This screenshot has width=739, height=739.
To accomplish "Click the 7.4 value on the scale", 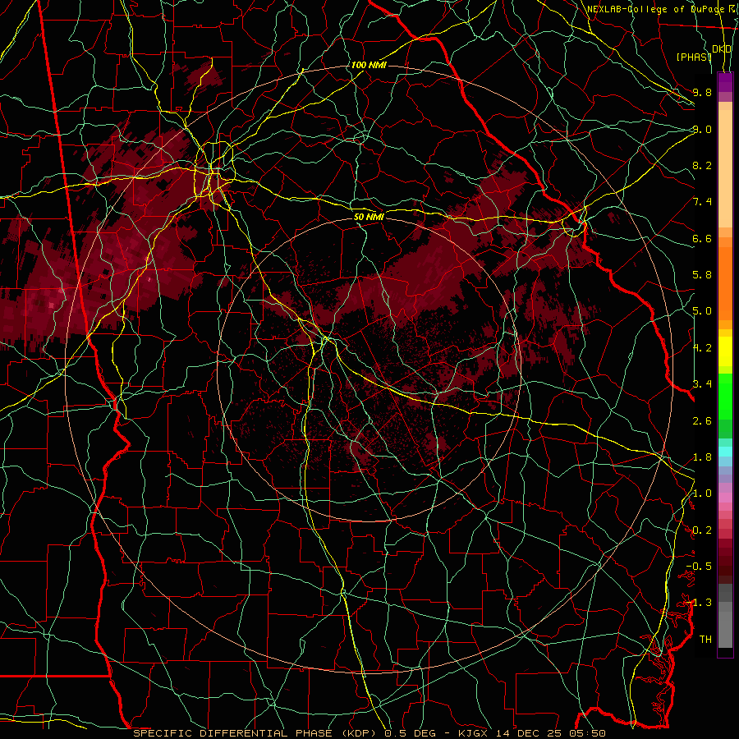I will (702, 202).
